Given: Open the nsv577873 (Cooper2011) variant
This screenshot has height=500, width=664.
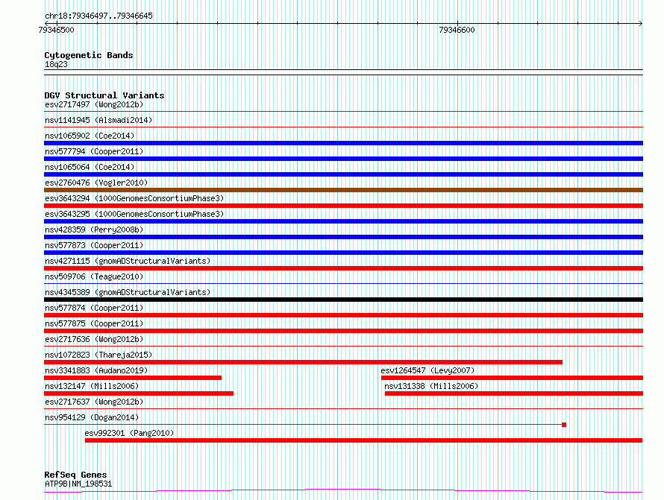Looking at the screenshot, I should (94, 245).
